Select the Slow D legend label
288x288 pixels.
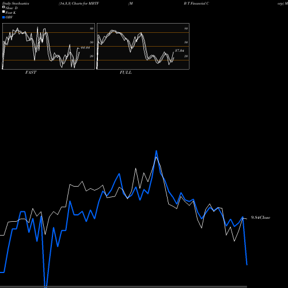coord(12,8)
